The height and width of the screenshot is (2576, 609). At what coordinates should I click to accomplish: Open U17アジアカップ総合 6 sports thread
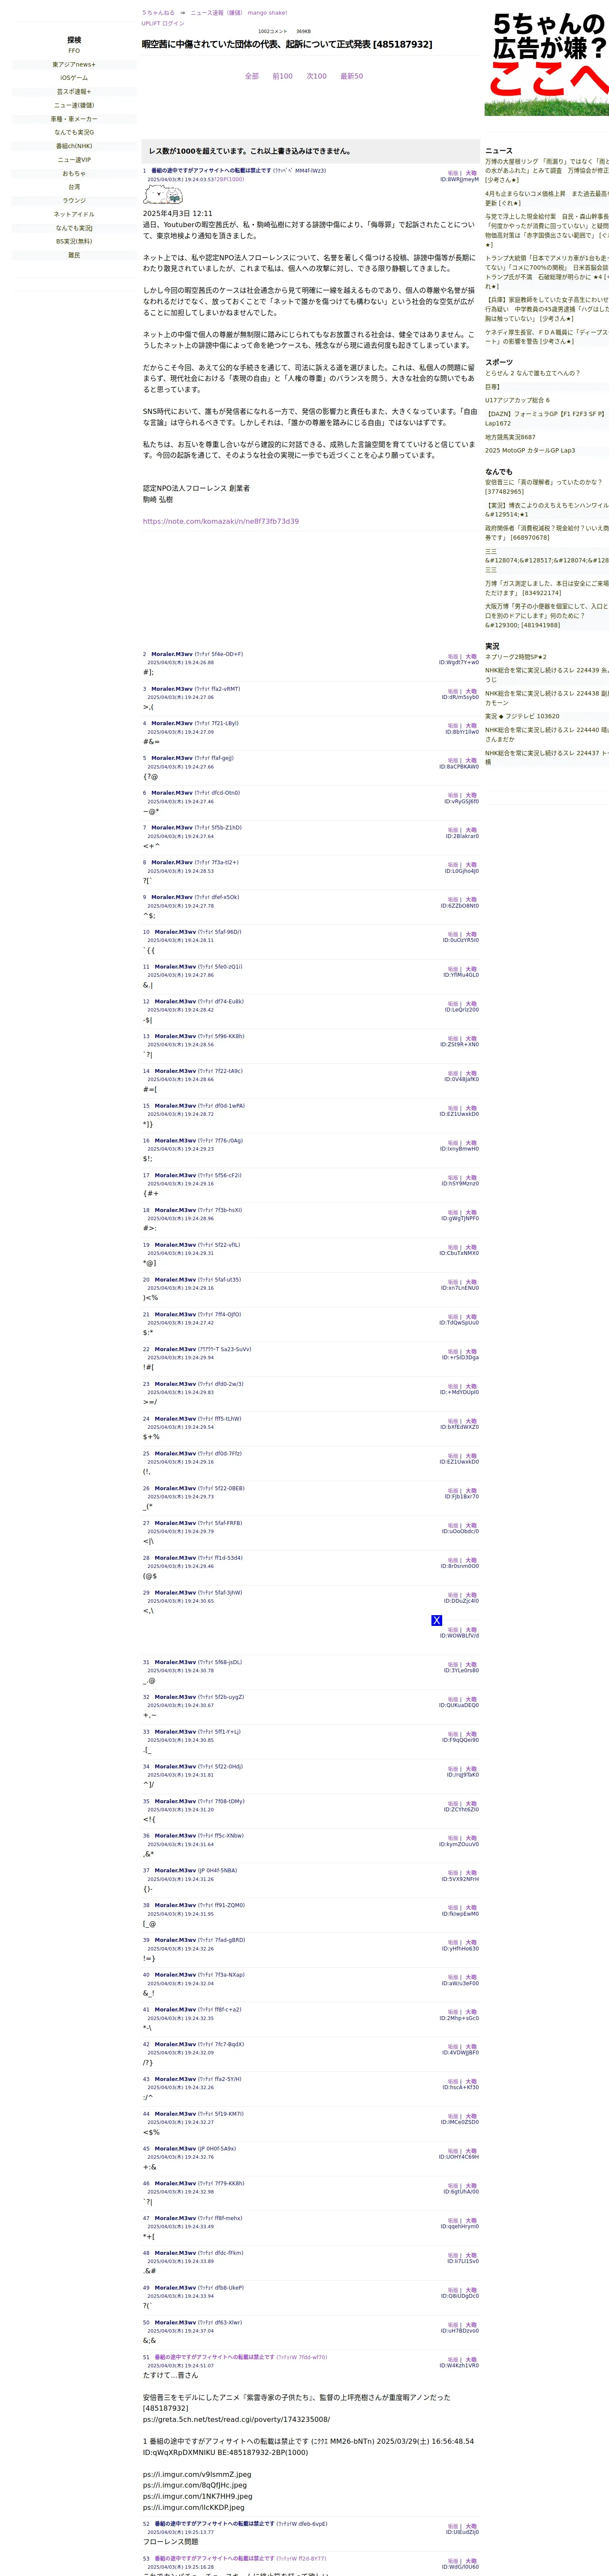point(517,400)
